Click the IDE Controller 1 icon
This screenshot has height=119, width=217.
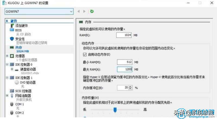12,78
